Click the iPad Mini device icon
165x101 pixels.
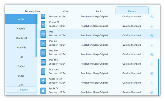point(43,62)
